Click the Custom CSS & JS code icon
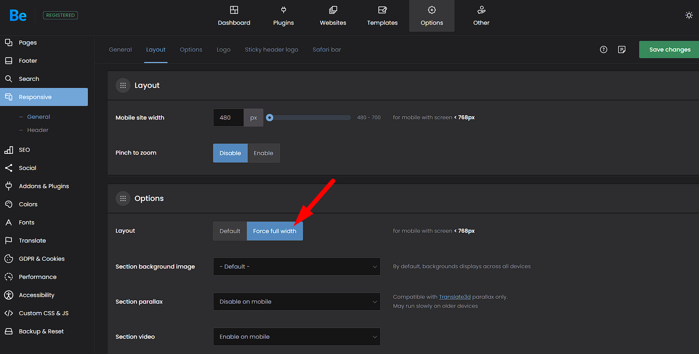The image size is (699, 354). [x=9, y=313]
